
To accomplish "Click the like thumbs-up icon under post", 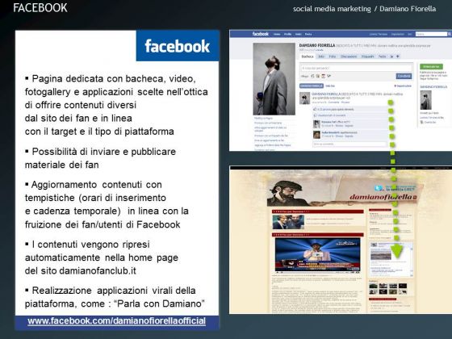I will pos(315,109).
